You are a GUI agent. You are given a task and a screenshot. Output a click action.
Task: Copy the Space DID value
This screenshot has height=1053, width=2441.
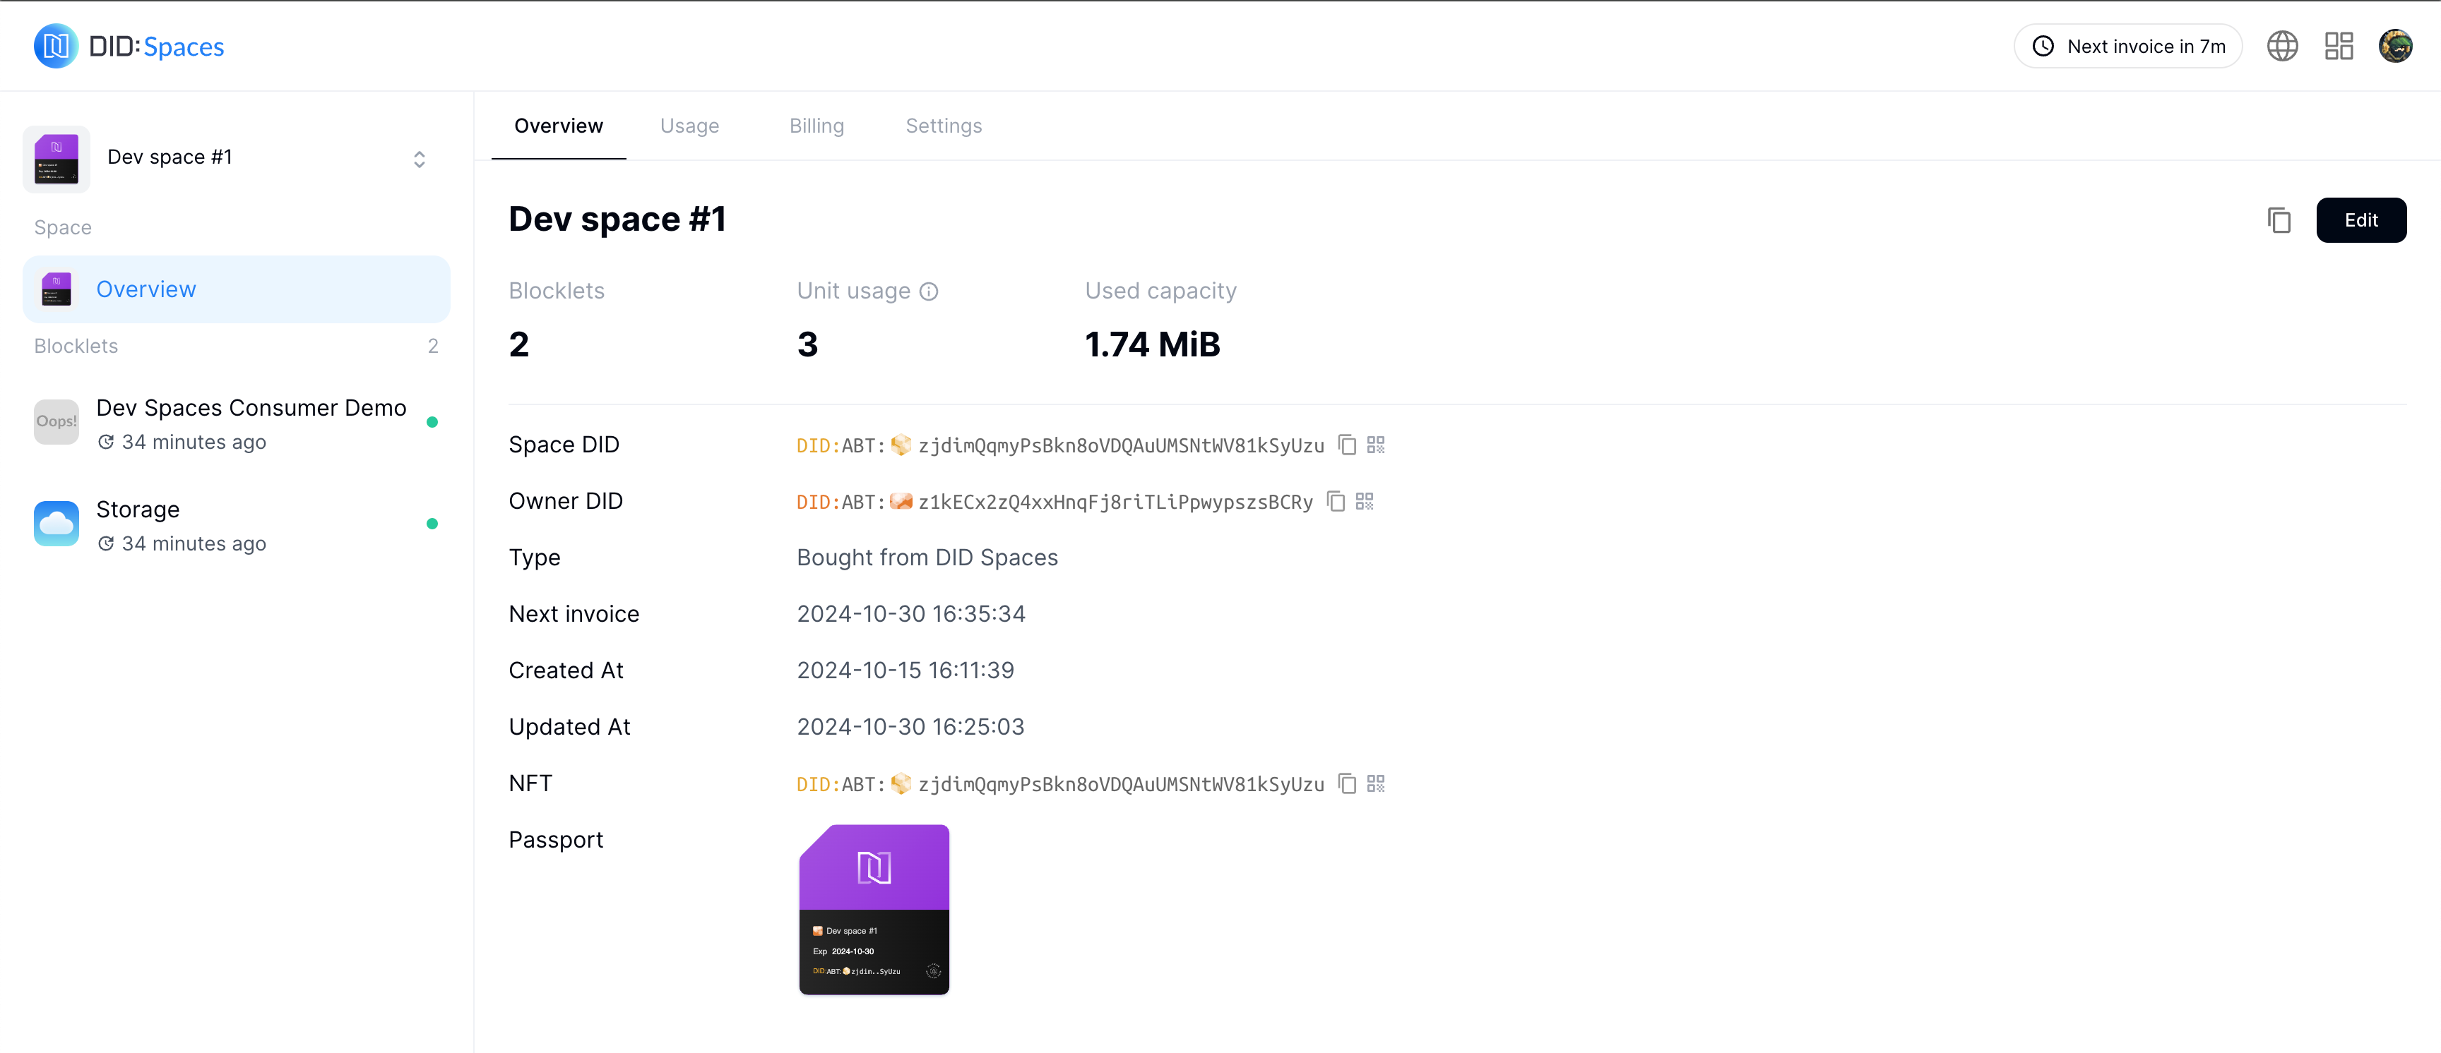(1346, 445)
